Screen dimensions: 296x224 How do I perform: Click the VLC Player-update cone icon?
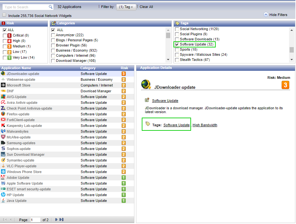[x=3, y=166]
